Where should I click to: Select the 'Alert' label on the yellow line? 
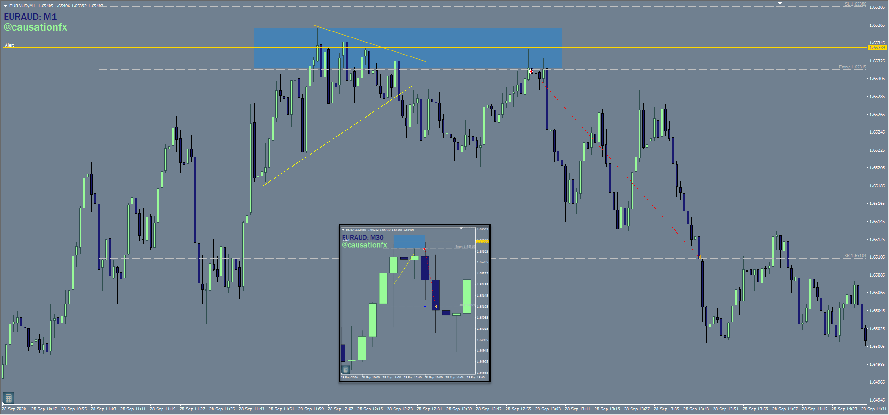click(9, 45)
